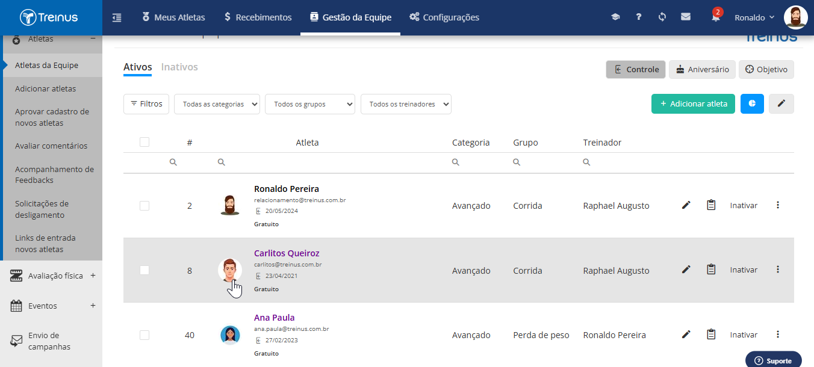Switch to the Inativos tab
814x367 pixels.
[179, 67]
